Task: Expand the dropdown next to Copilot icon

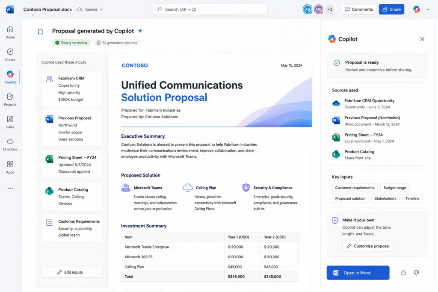Action: (428, 9)
